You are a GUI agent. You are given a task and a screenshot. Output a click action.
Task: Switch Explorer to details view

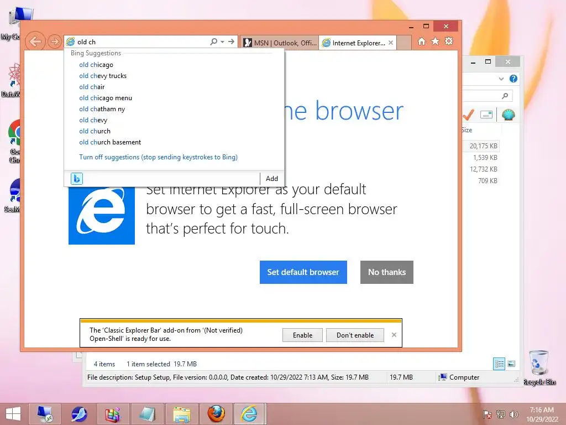click(x=499, y=364)
